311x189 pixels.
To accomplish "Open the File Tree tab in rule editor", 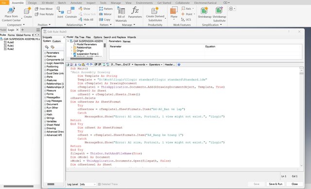I will click(79, 37).
